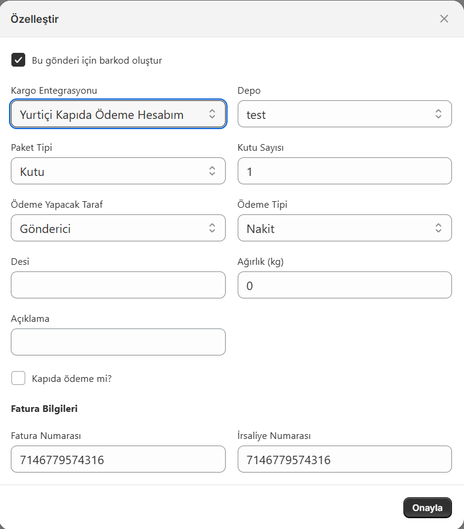
Task: Select the Fatura Numarası input field
Action: [x=118, y=459]
